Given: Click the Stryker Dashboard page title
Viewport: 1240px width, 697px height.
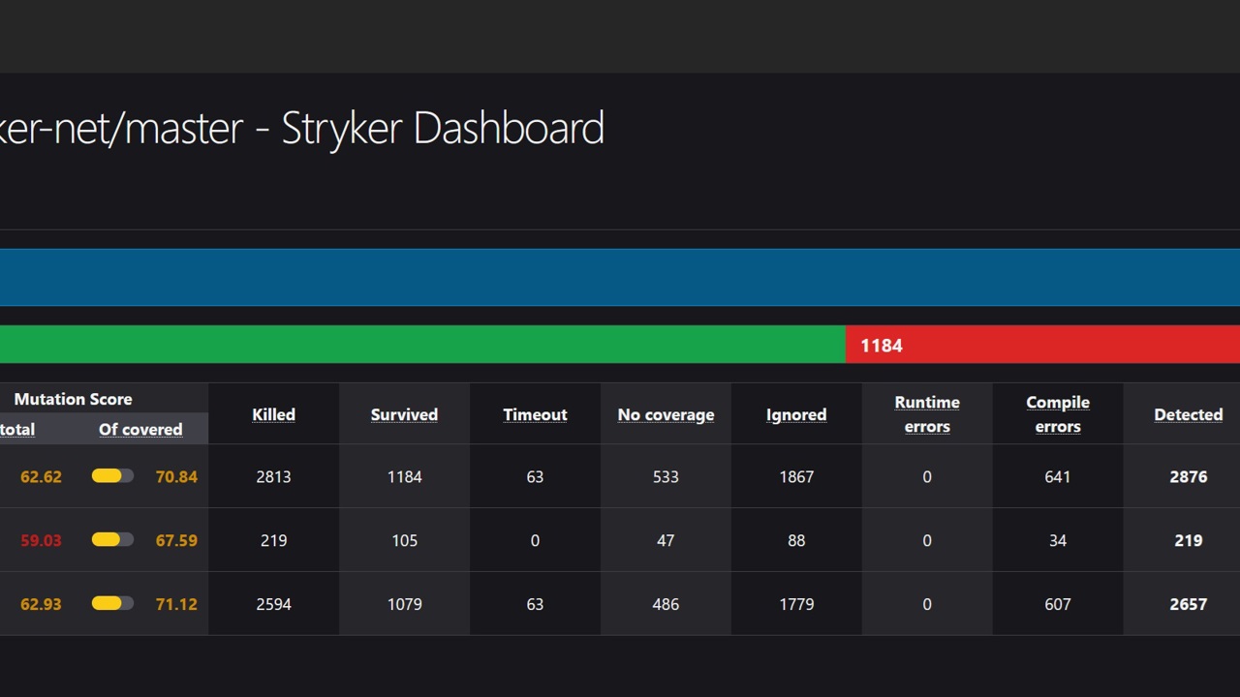Looking at the screenshot, I should point(302,129).
